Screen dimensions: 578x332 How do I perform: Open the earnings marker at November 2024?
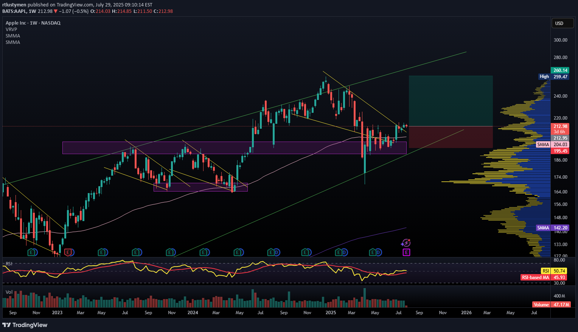pyautogui.click(x=305, y=252)
